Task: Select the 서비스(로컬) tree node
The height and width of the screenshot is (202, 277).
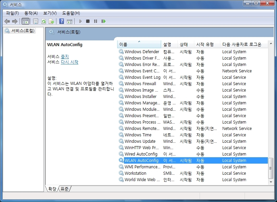Action: point(20,31)
